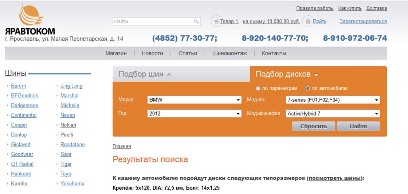The height and width of the screenshot is (194, 408).
Task: Open the 'Правила работы' link
Action: (315, 8)
